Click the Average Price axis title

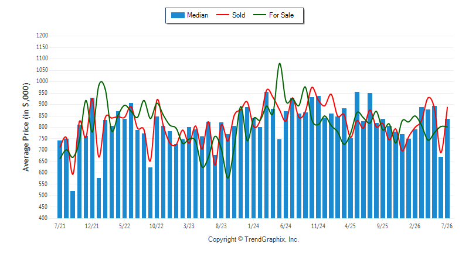click(x=26, y=127)
